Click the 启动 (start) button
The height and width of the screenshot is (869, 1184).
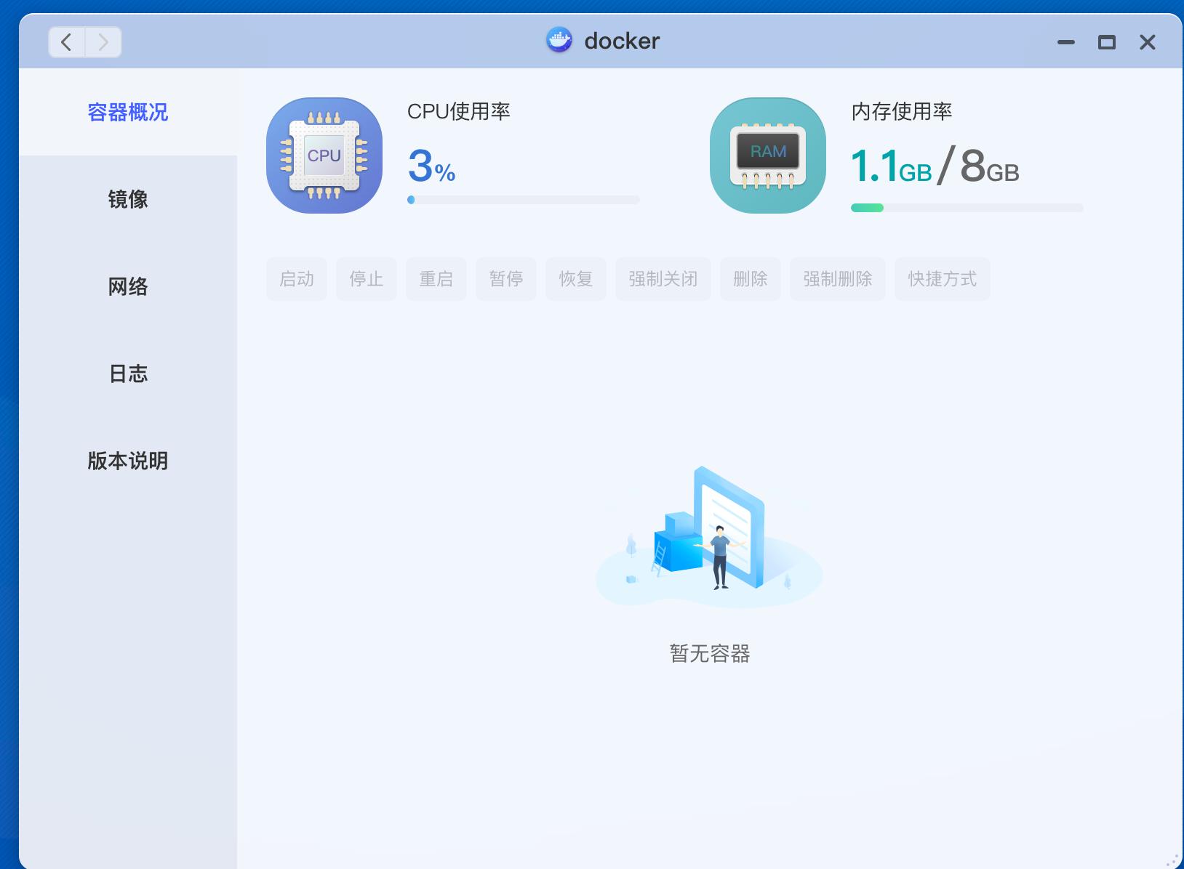(x=296, y=278)
